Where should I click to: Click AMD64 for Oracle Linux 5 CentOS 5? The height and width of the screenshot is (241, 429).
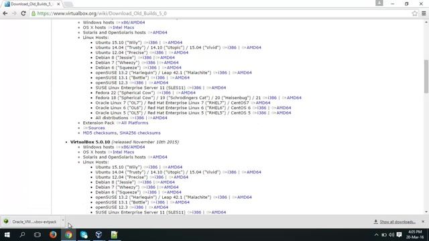(x=284, y=113)
